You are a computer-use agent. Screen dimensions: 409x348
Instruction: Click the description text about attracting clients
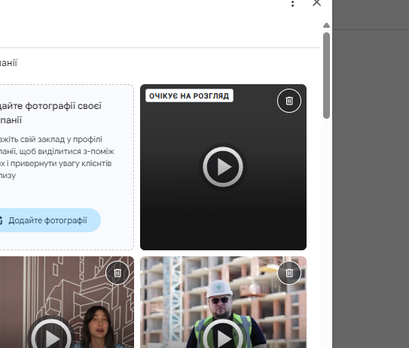coord(56,157)
